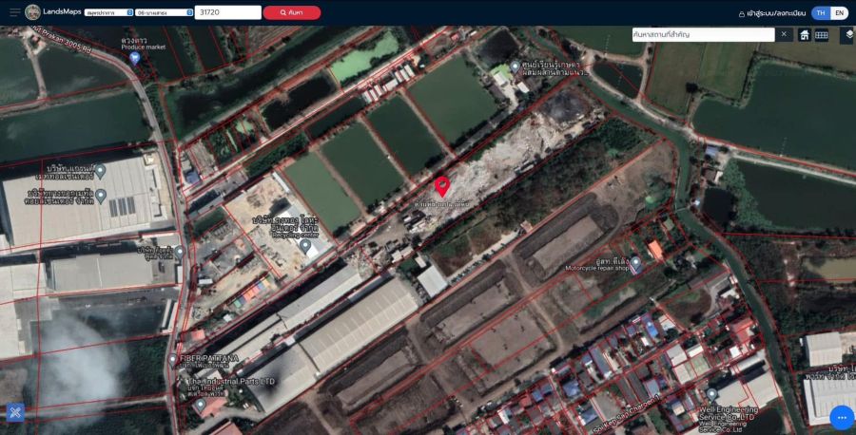856x435 pixels.
Task: Select the Motorcycle repair shop map pin
Action: tap(636, 261)
